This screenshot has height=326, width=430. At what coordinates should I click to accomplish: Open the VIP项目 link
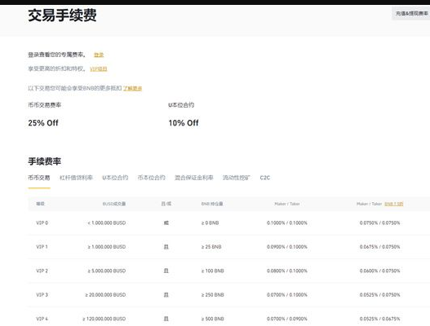pyautogui.click(x=99, y=68)
